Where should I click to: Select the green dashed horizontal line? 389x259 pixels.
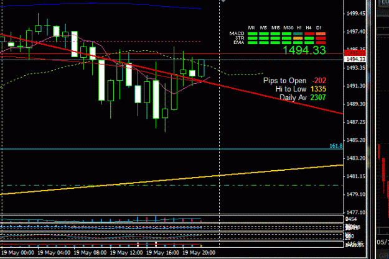click(172, 185)
